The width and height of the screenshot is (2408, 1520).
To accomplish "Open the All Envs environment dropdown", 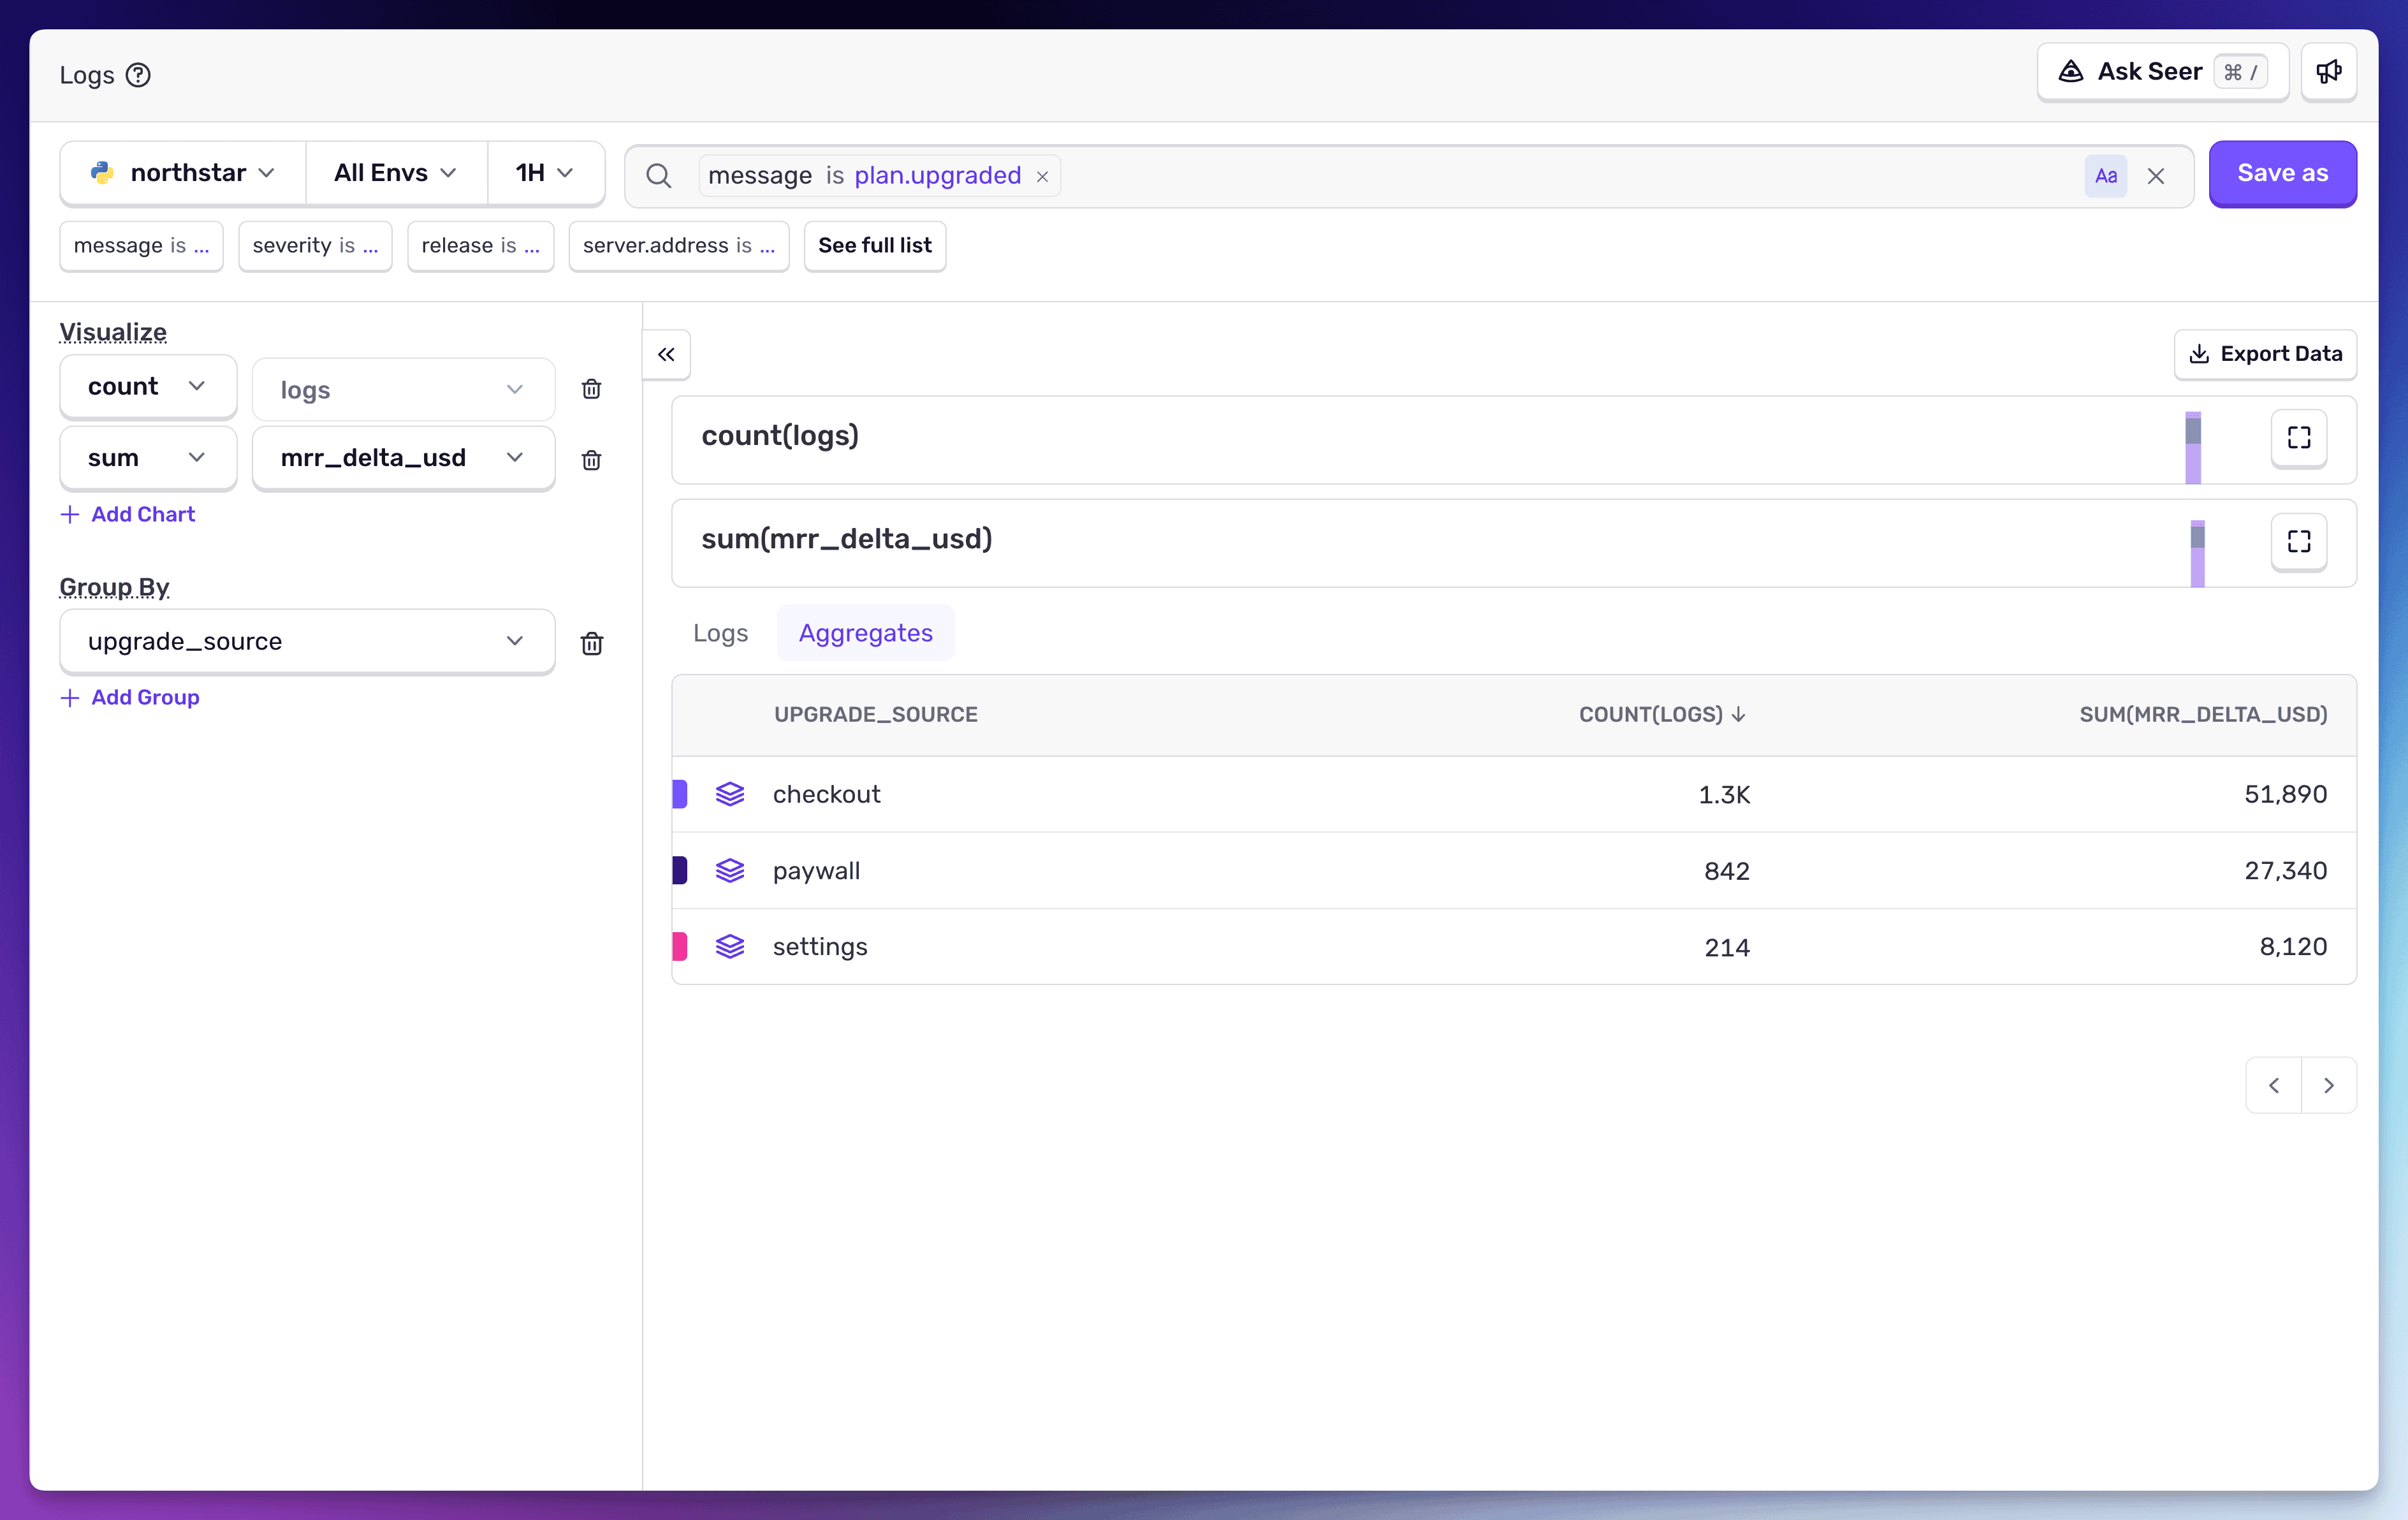I will tap(396, 173).
